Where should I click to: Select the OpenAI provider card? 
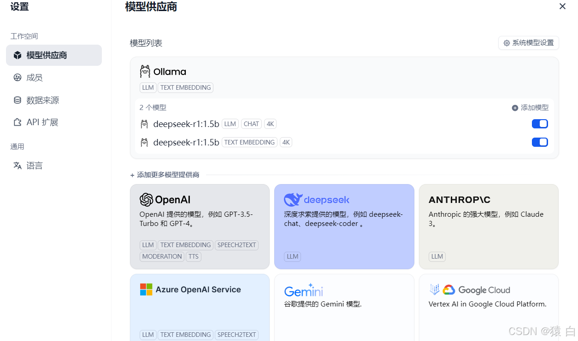pos(200,226)
